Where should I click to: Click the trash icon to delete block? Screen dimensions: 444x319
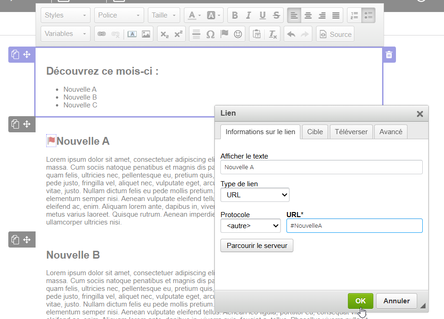click(389, 55)
